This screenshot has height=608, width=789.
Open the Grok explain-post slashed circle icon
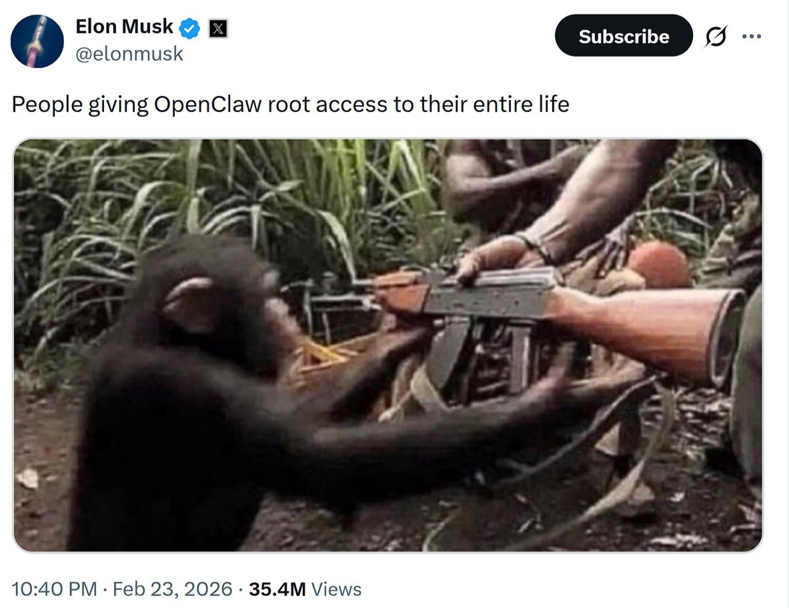coord(716,36)
